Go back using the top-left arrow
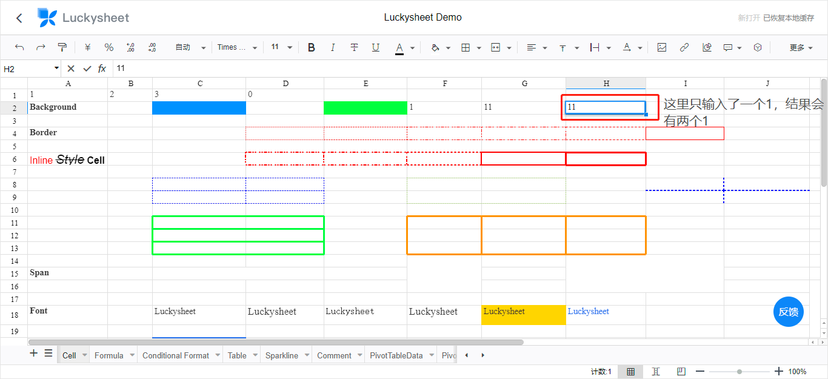828x379 pixels. pos(19,18)
